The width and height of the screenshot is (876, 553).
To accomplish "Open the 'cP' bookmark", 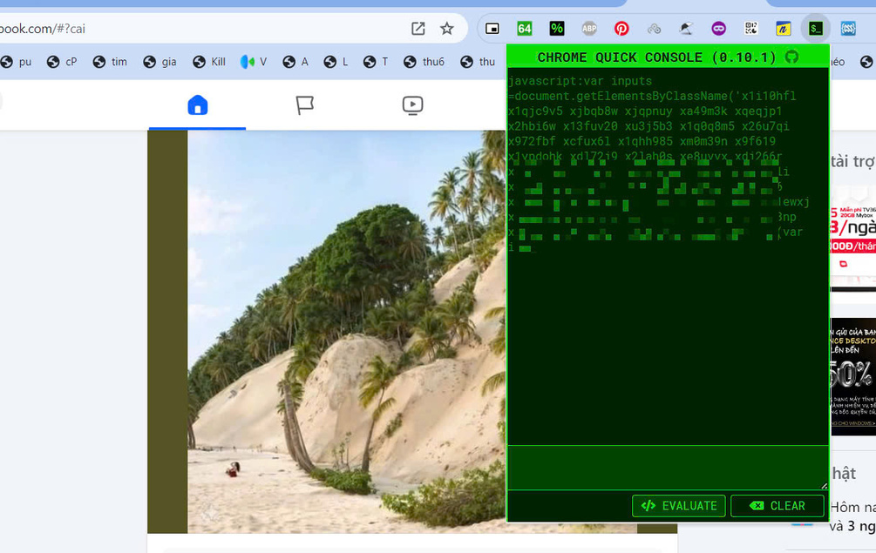I will tap(62, 62).
